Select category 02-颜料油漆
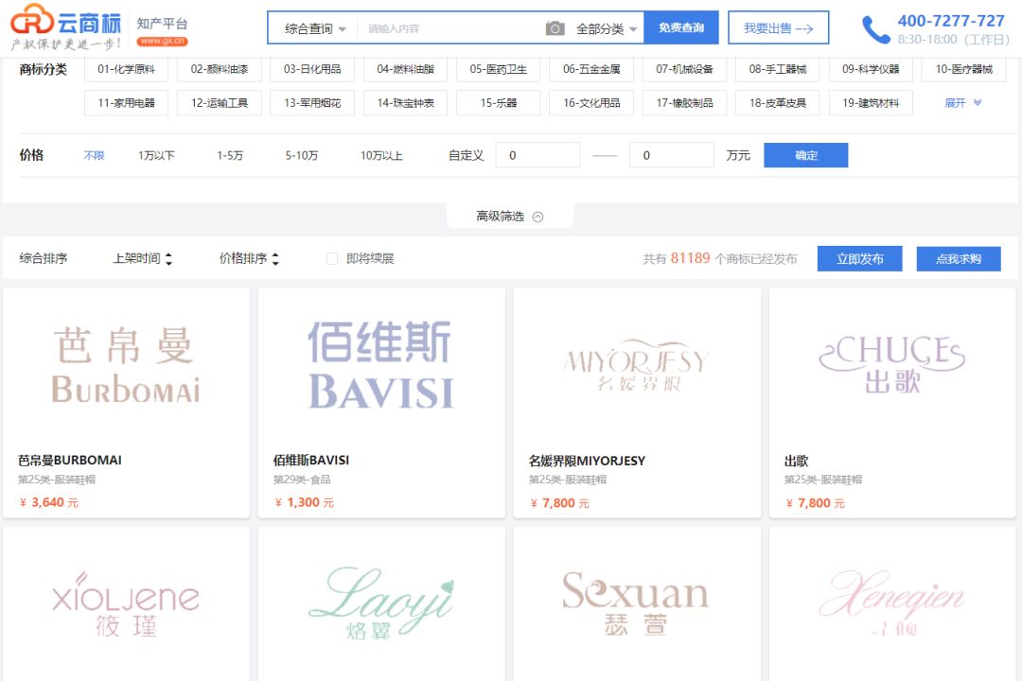1022x681 pixels. (219, 69)
